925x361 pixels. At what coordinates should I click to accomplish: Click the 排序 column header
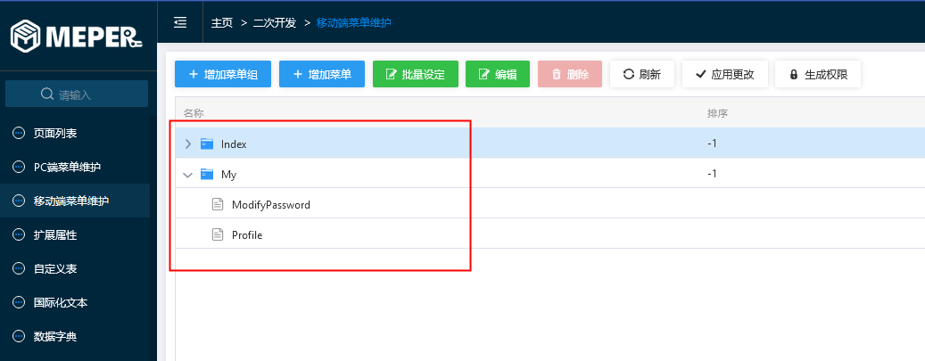(x=717, y=112)
